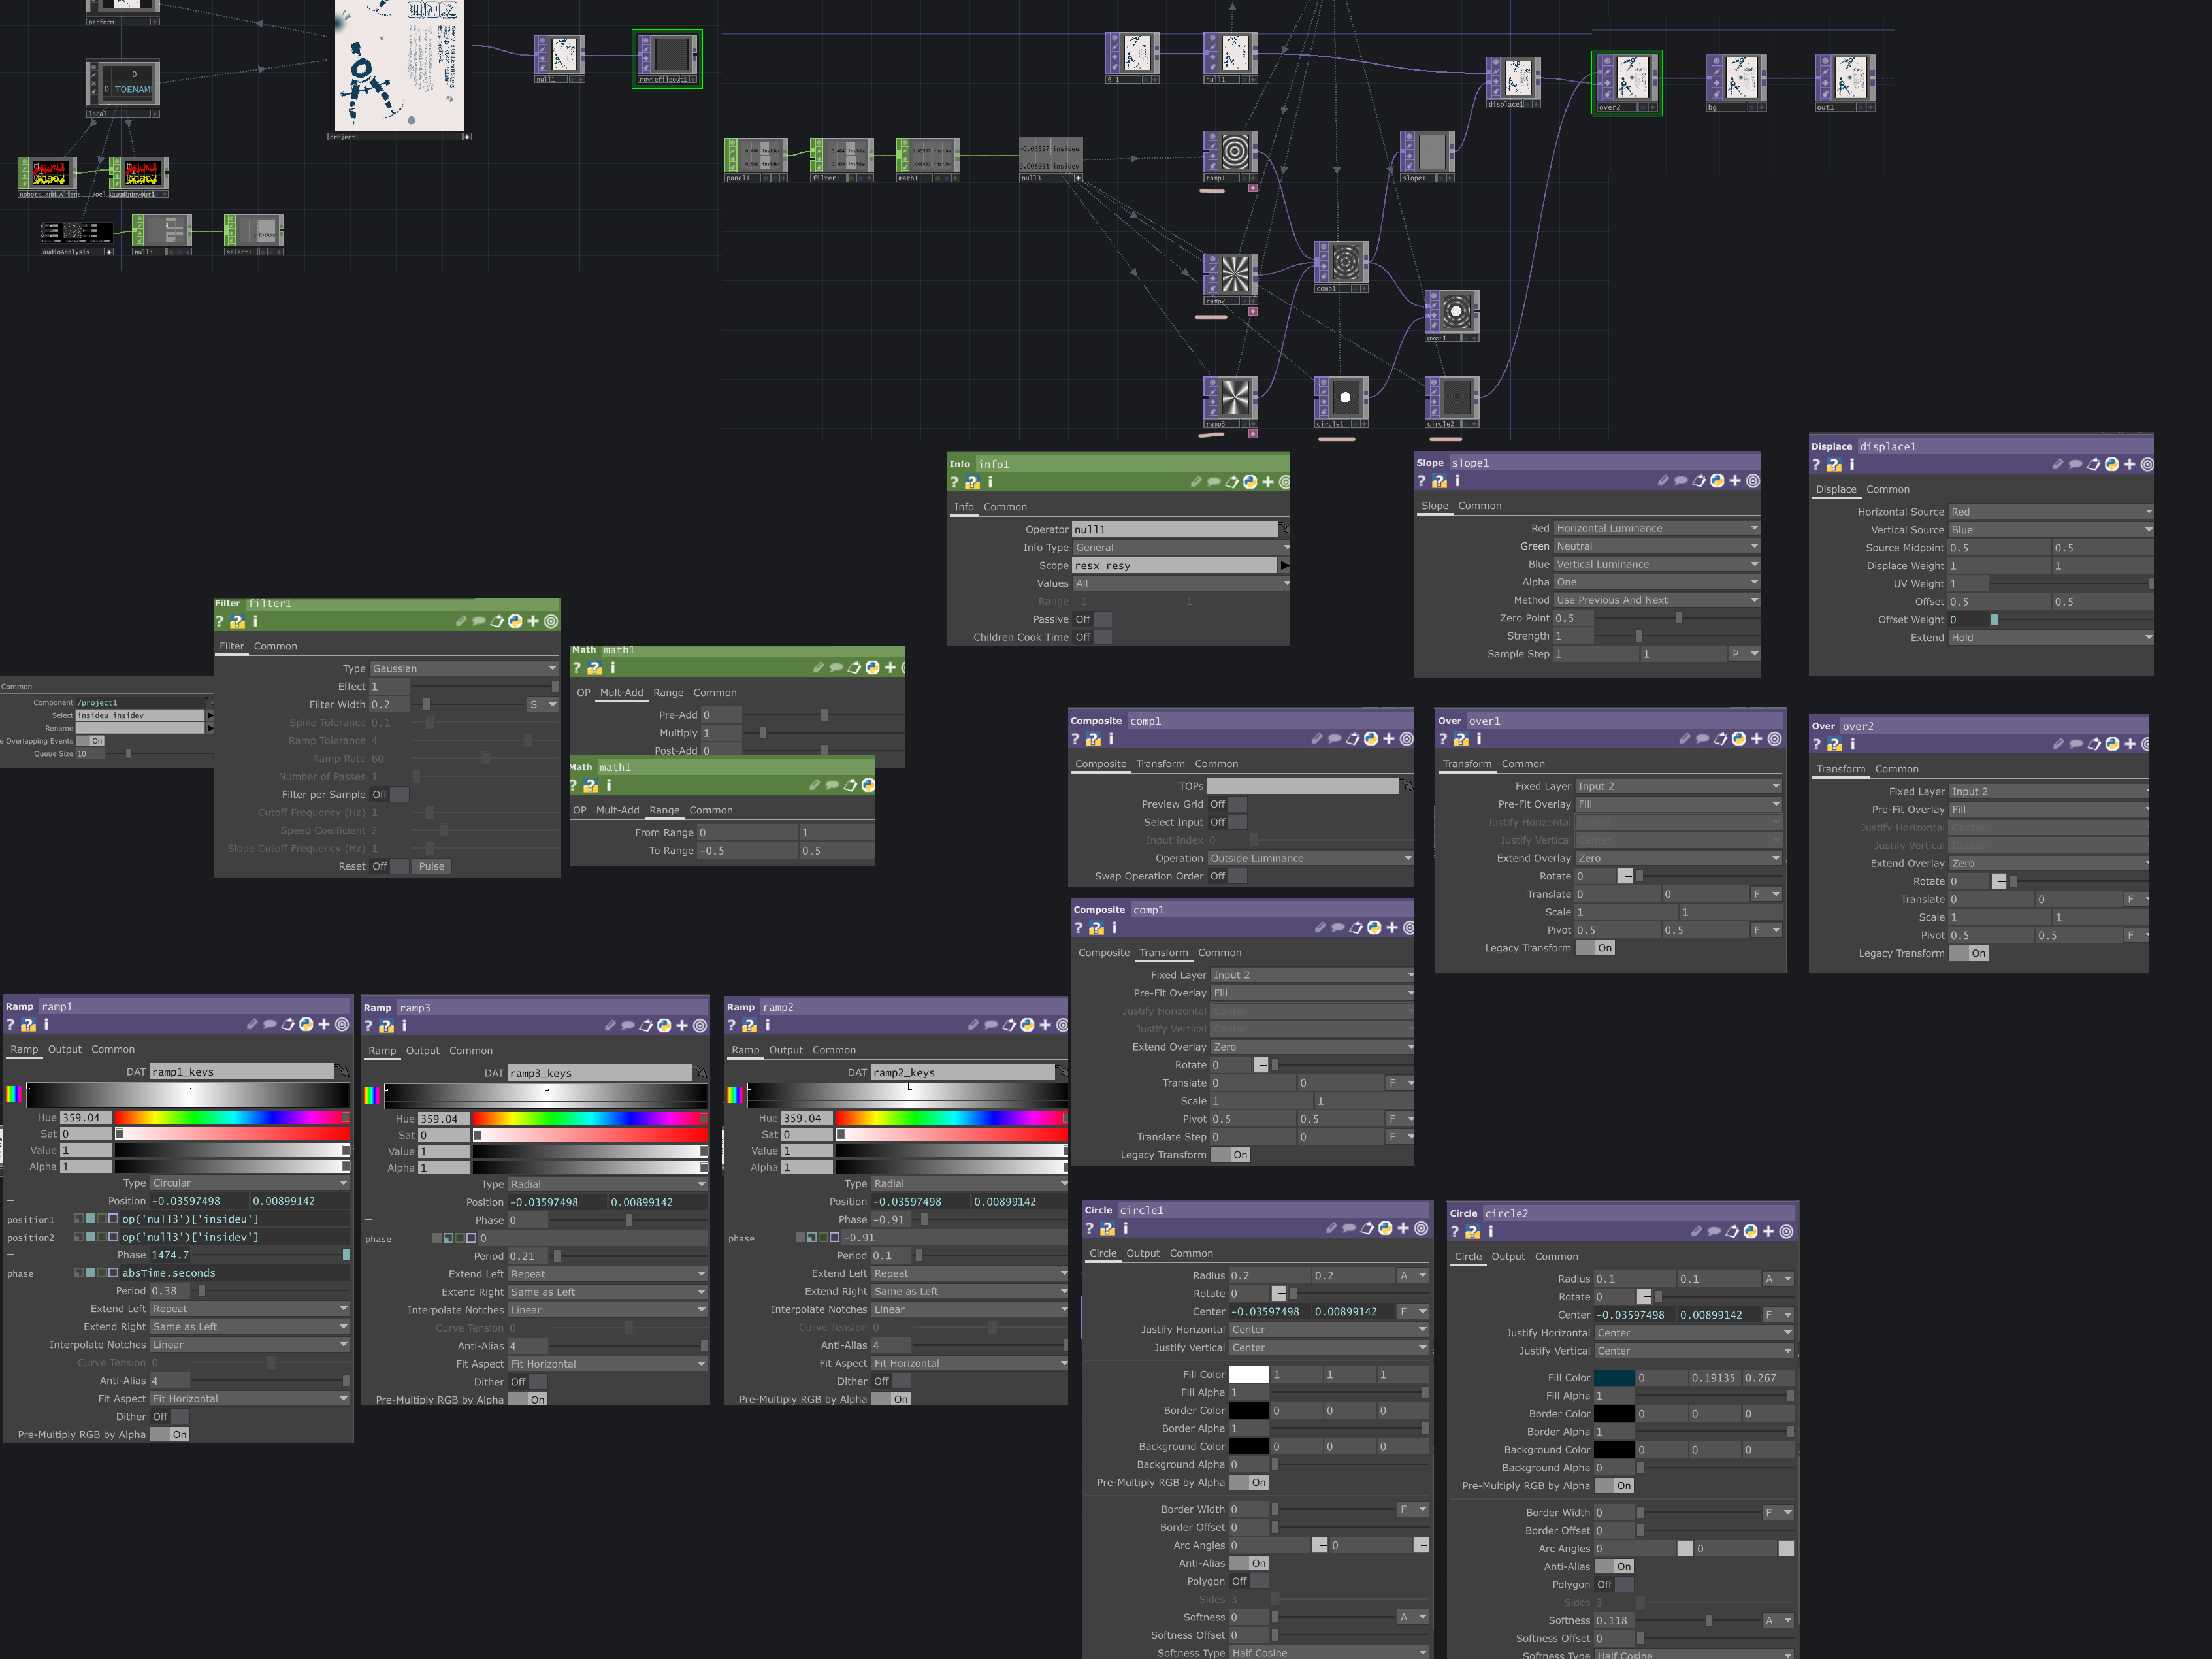Open the color picker icon beside ramp2 gradient
The height and width of the screenshot is (1659, 2212).
click(735, 1095)
